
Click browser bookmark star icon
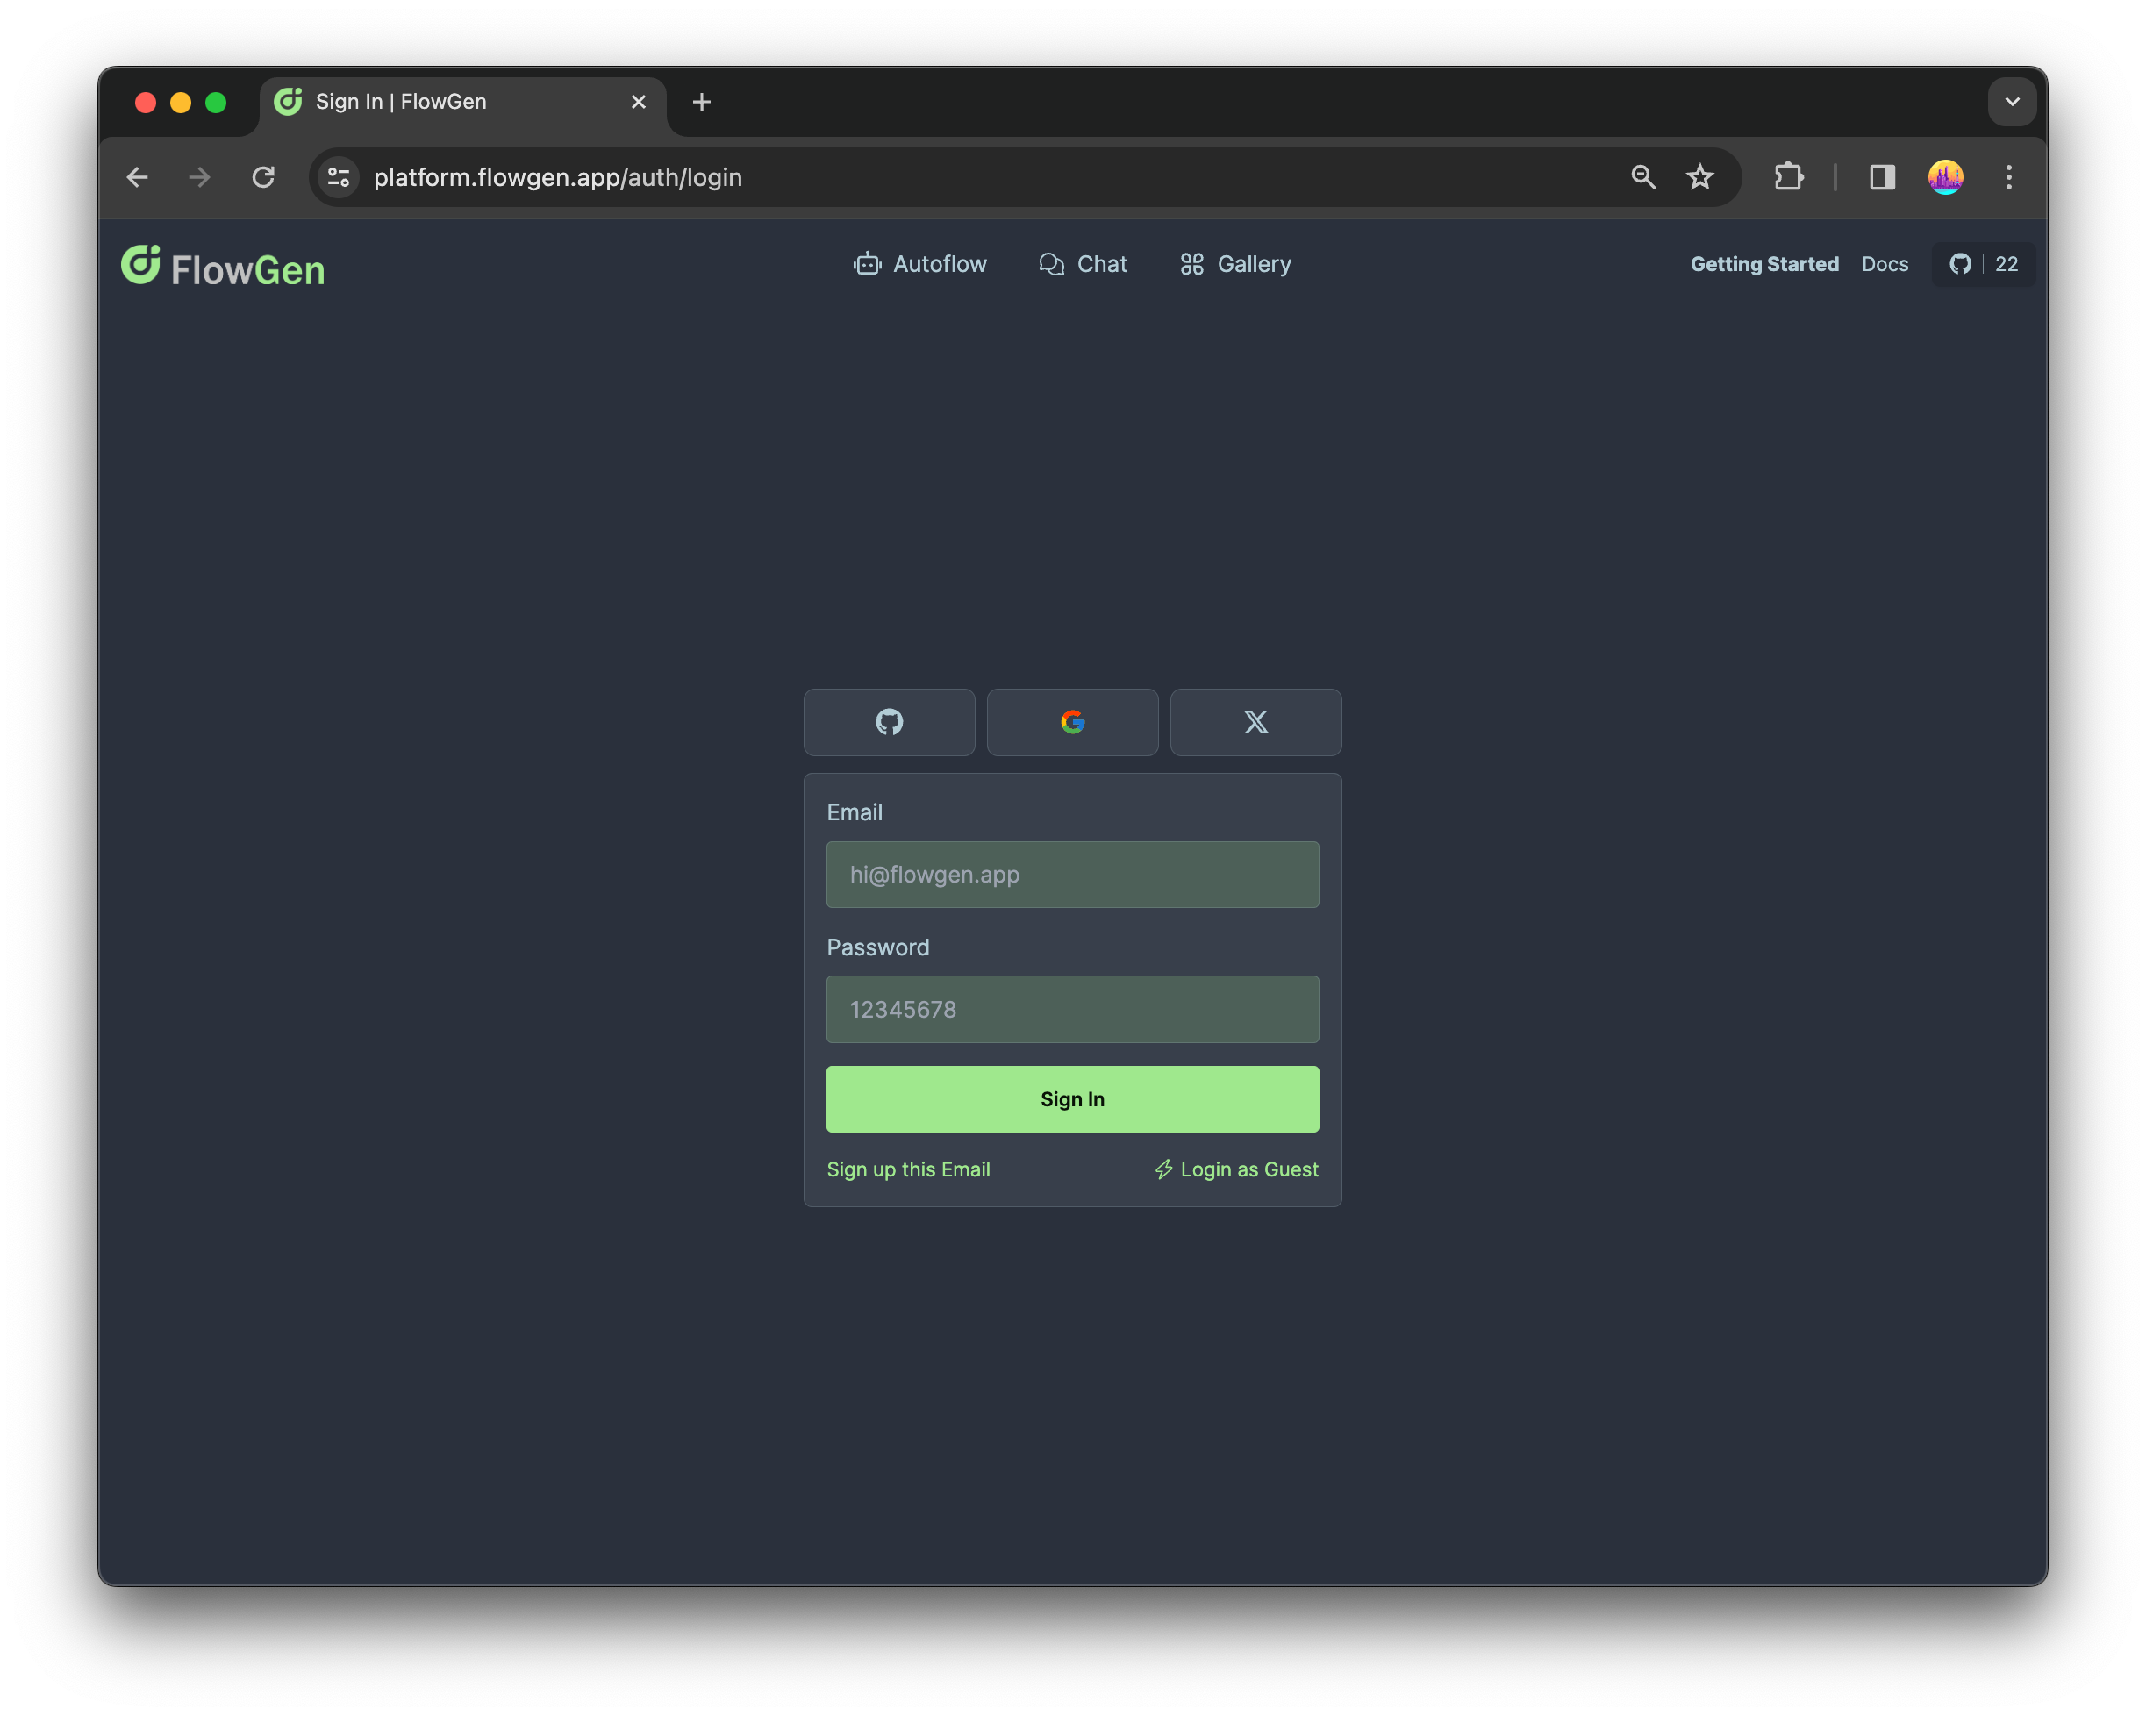coord(1699,175)
